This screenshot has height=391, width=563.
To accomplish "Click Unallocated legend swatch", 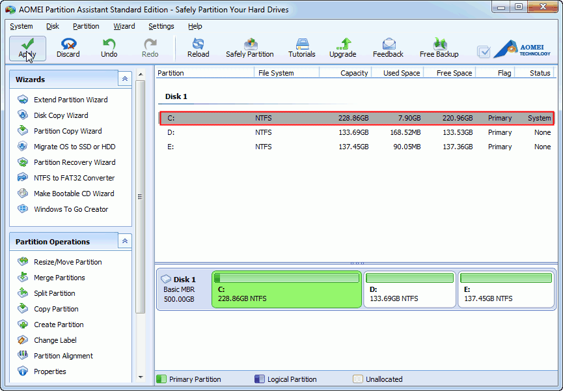I will click(357, 379).
